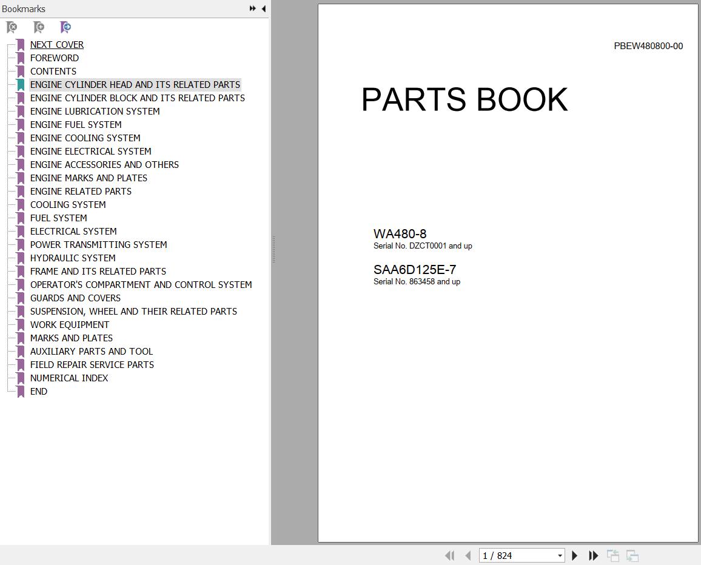701x565 pixels.
Task: Open FIELD REPAIR SERVICE PARTS bookmark
Action: (92, 365)
